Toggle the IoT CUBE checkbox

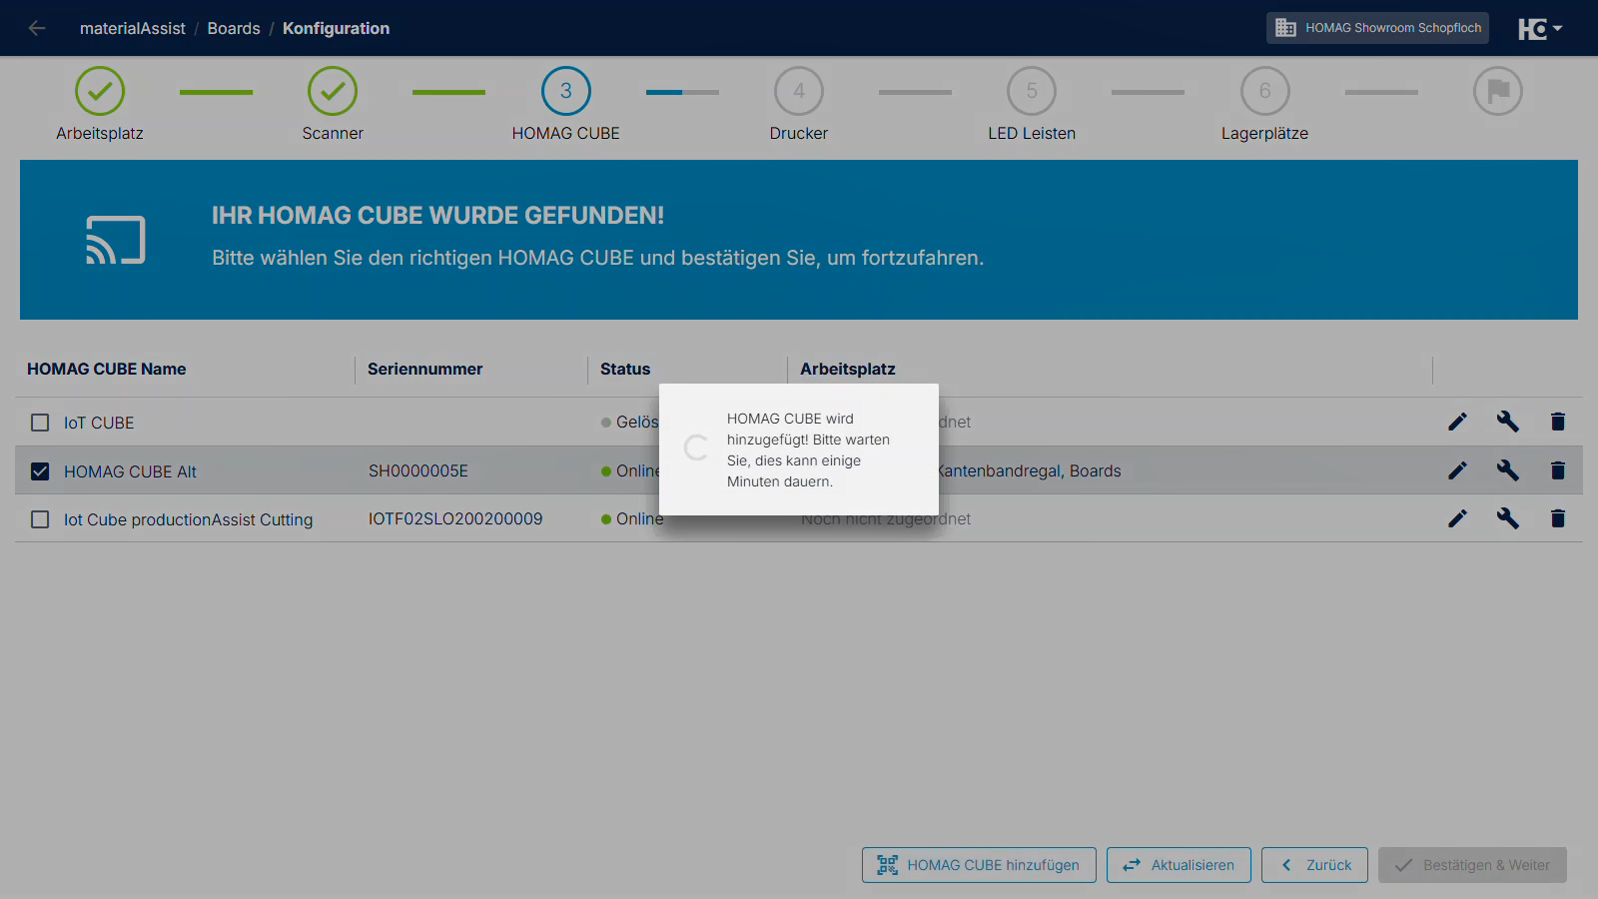40,423
